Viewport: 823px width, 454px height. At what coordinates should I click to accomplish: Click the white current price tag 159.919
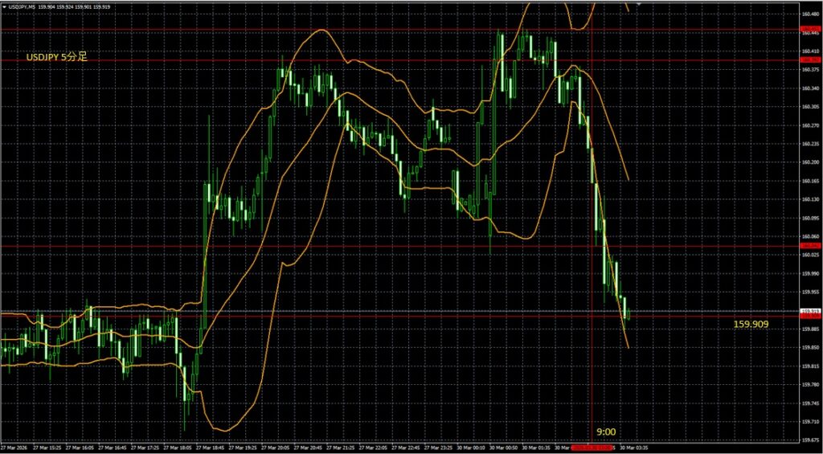pos(810,311)
